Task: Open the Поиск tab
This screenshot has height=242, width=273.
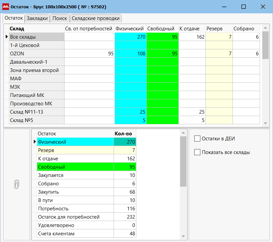Action: click(x=60, y=18)
